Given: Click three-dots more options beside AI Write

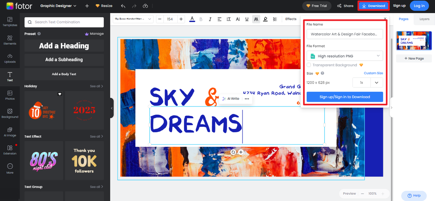Looking at the screenshot, I should click(x=247, y=99).
